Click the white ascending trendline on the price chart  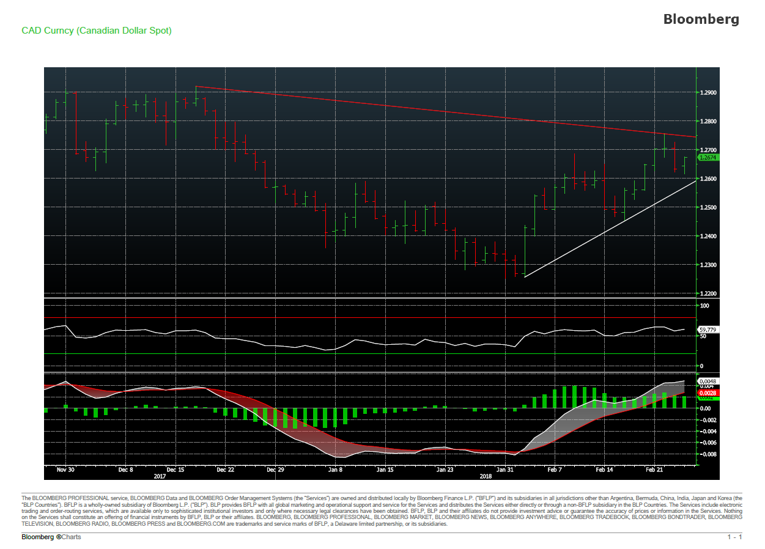click(x=610, y=229)
